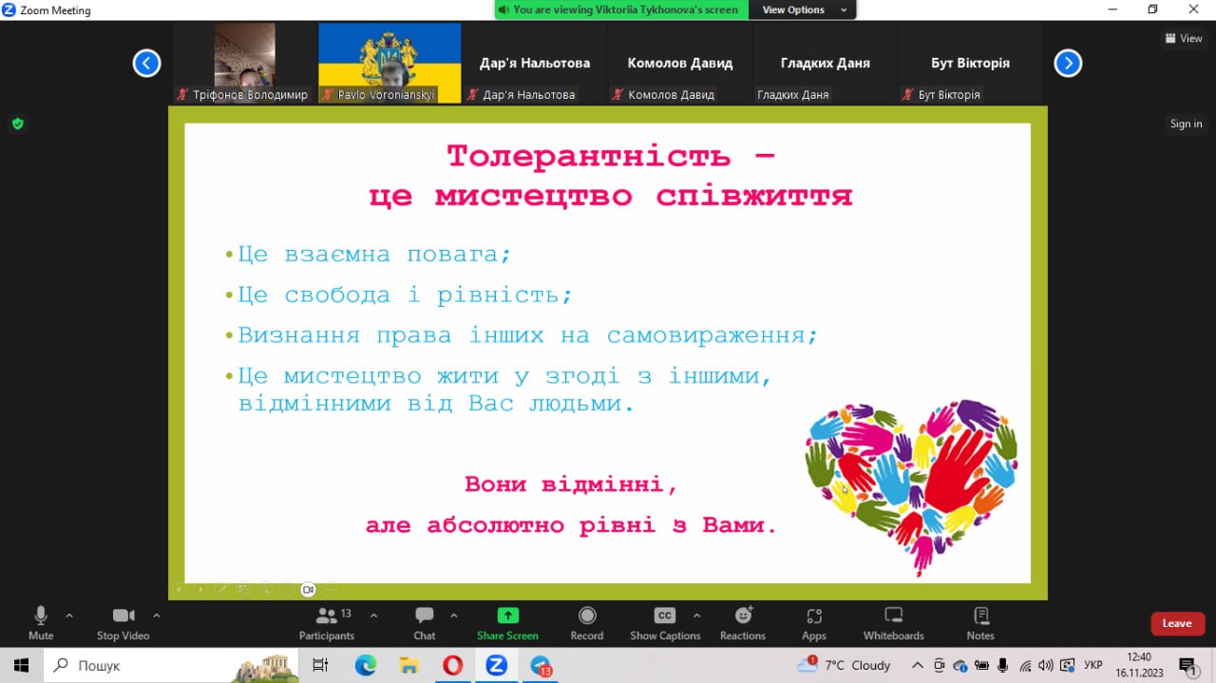Open Whiteboards
Screen dimensions: 1216x683
[893, 622]
